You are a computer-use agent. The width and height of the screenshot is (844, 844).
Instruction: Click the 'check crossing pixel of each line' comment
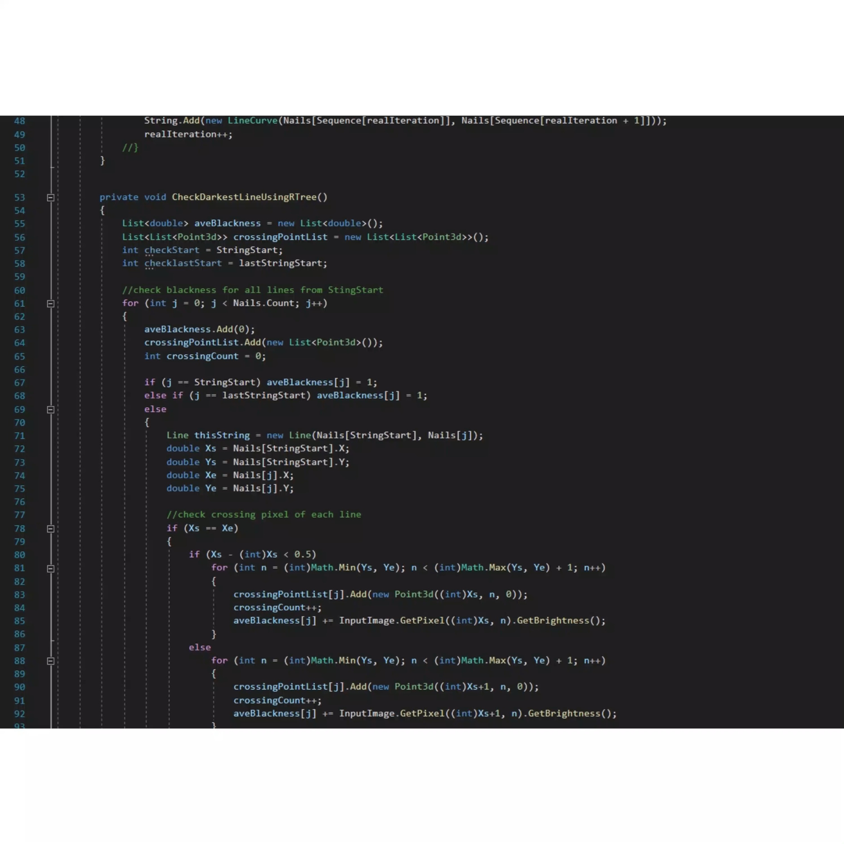tap(264, 515)
